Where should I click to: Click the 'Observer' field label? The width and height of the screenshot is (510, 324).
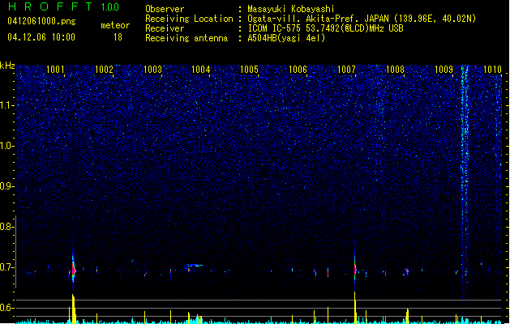pos(165,9)
